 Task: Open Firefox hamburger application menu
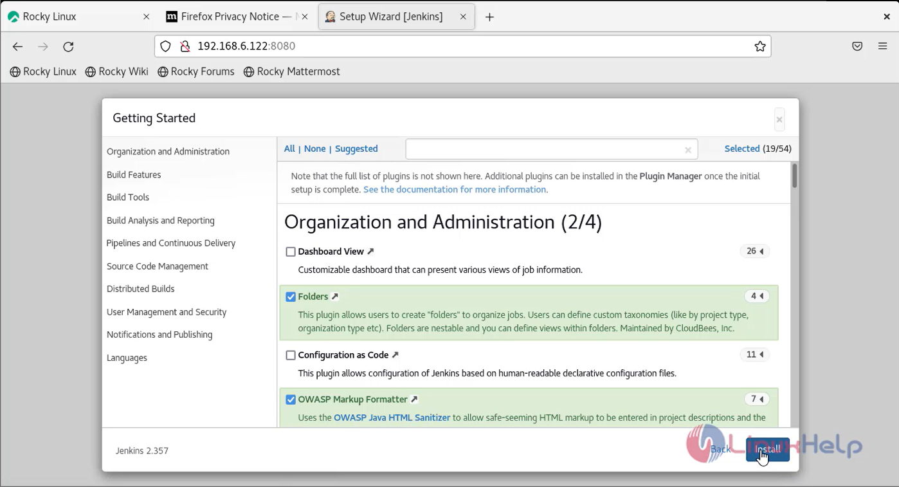tap(882, 46)
